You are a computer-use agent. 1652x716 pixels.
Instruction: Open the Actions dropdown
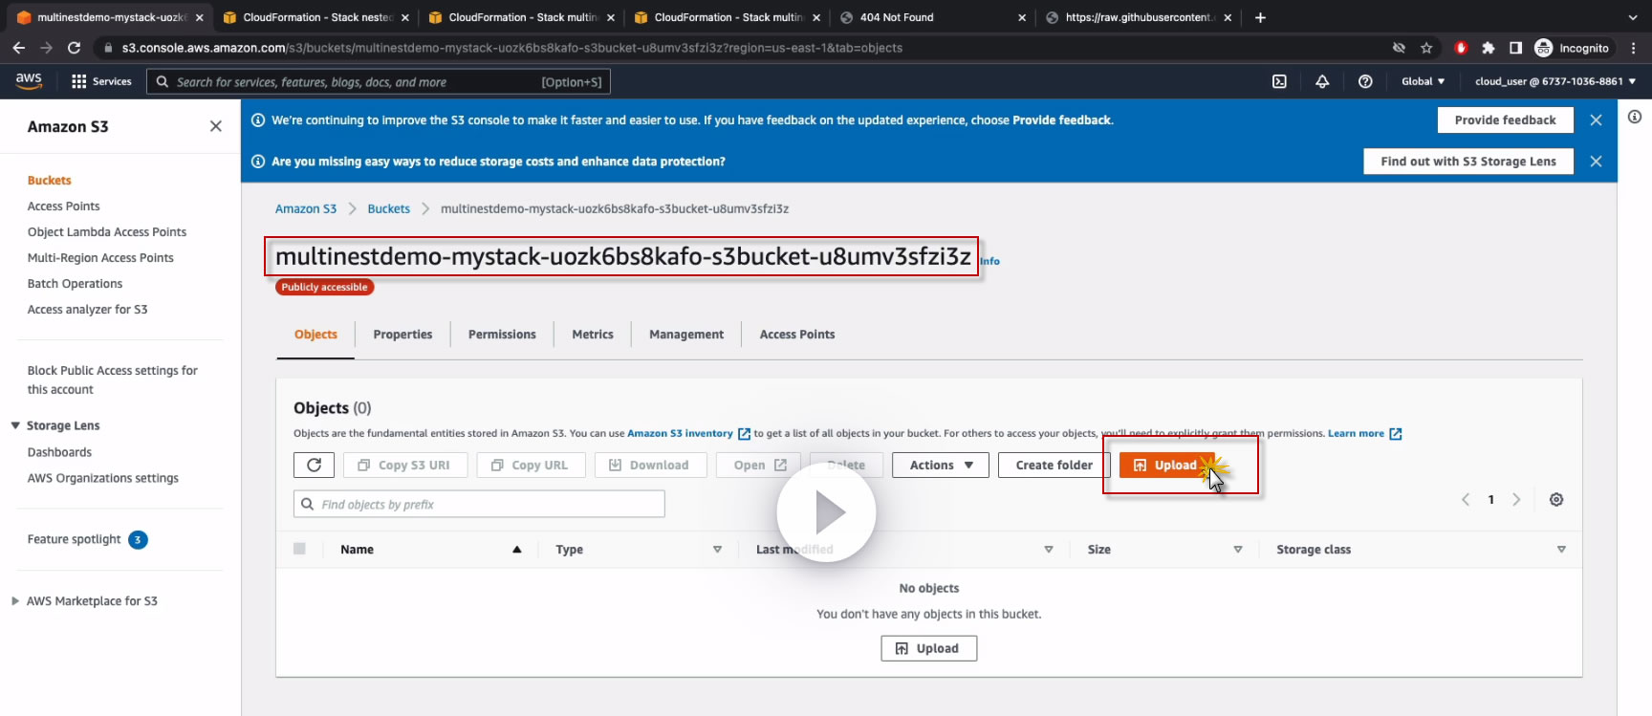941,466
